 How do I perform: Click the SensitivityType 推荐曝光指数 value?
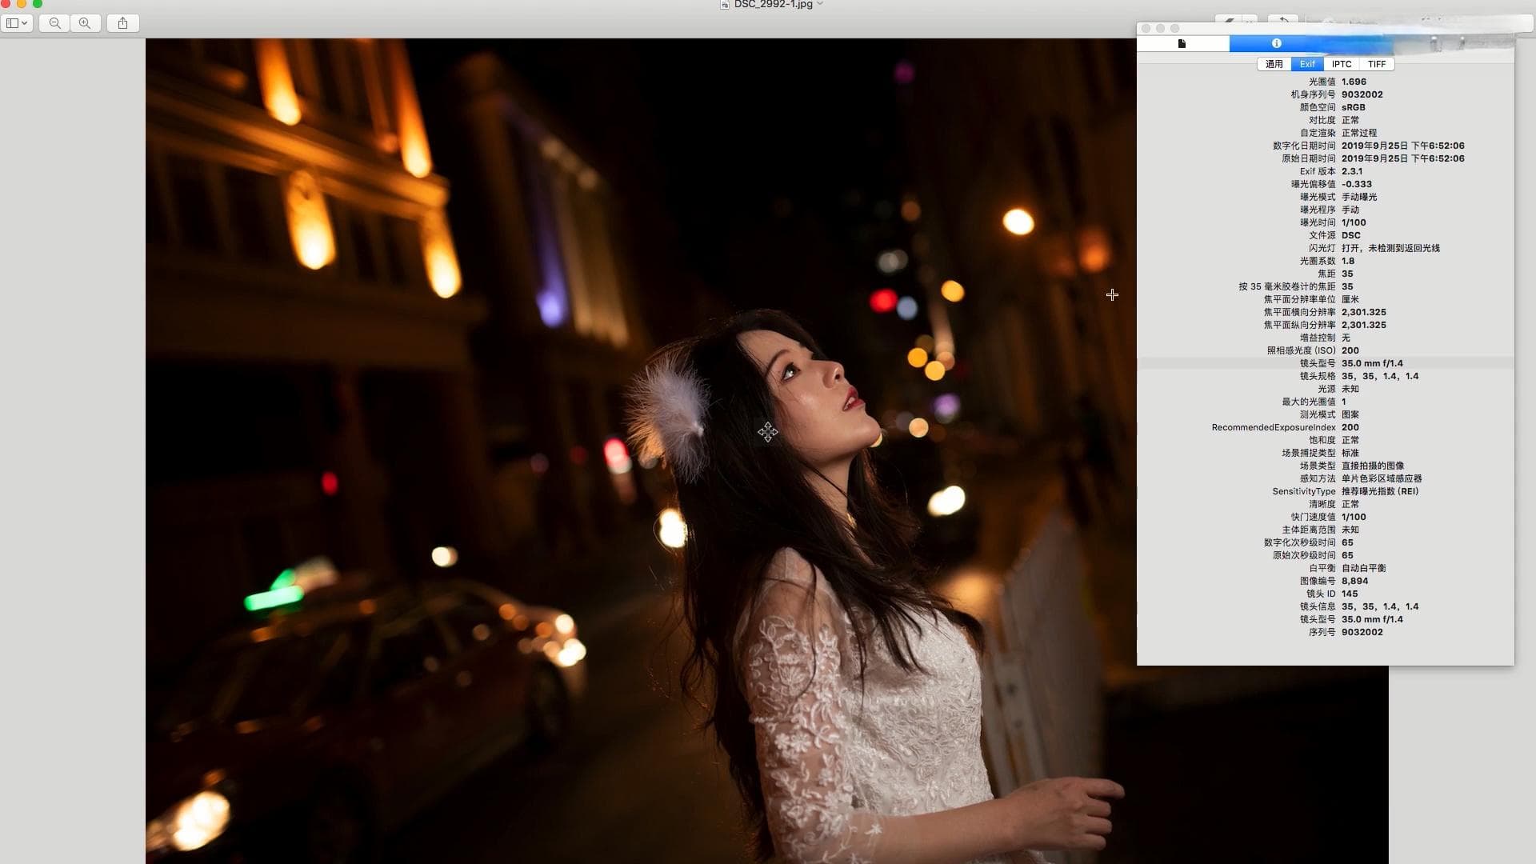coord(1380,491)
